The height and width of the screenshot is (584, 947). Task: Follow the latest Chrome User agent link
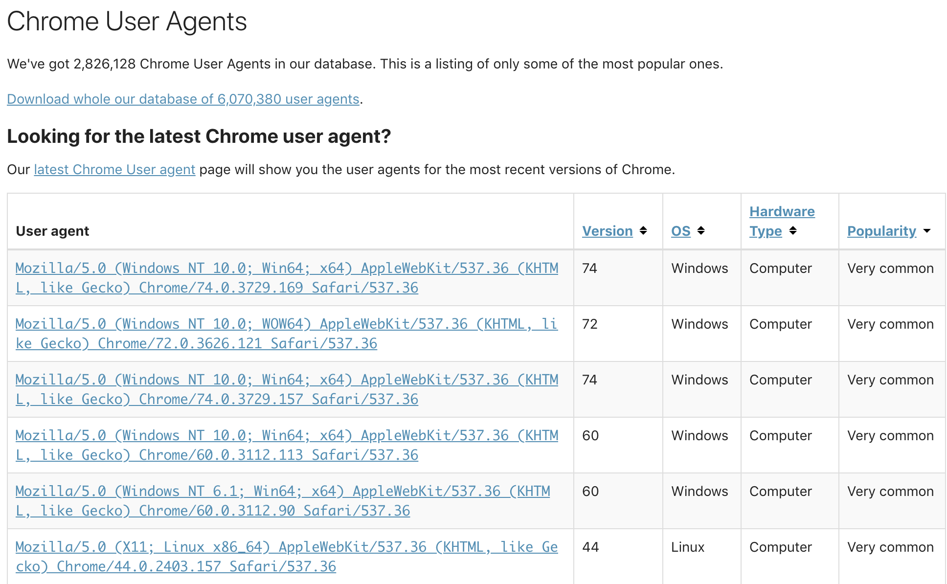coord(114,169)
